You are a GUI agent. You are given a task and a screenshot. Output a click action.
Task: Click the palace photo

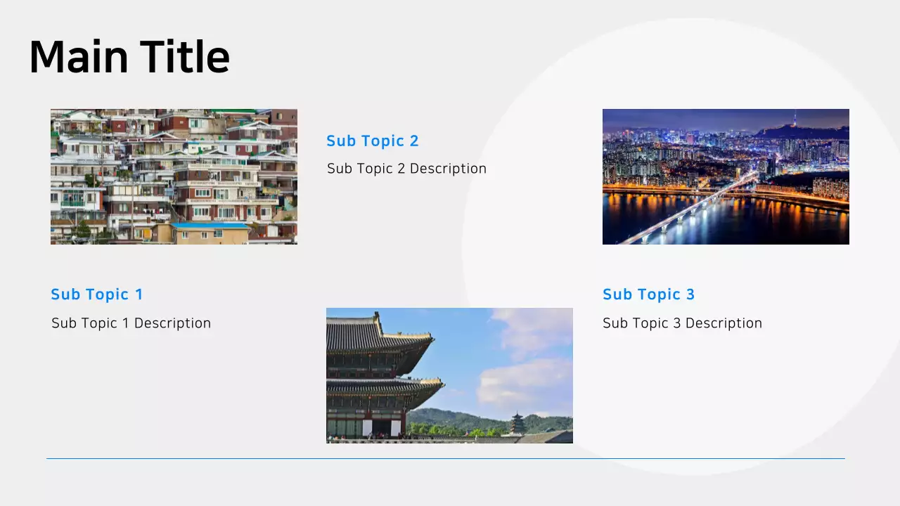[449, 375]
